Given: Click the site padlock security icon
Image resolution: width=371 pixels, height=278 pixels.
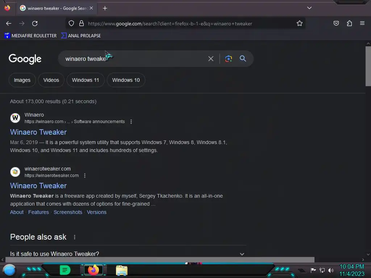Looking at the screenshot, I should 82,24.
